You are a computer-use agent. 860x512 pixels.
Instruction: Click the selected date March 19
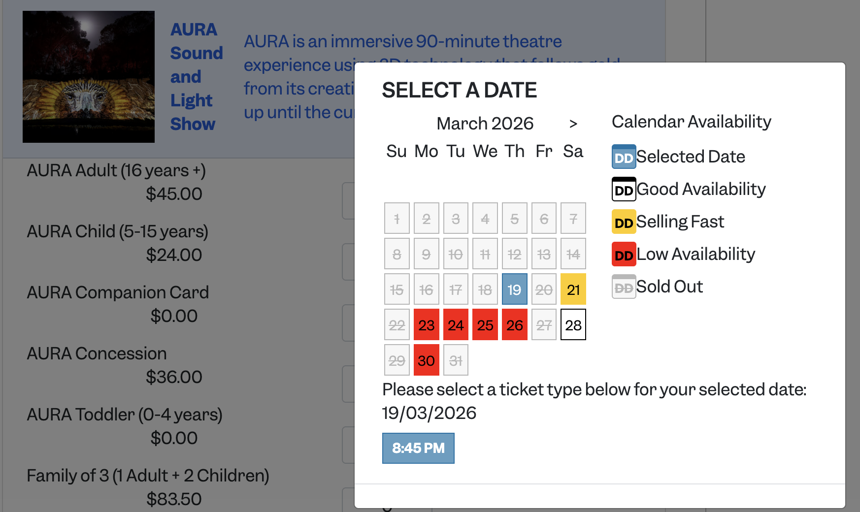coord(515,289)
